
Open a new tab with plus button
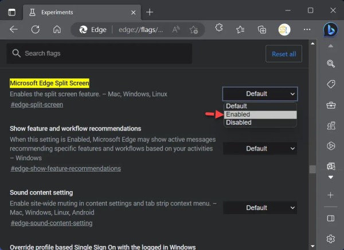(x=150, y=12)
